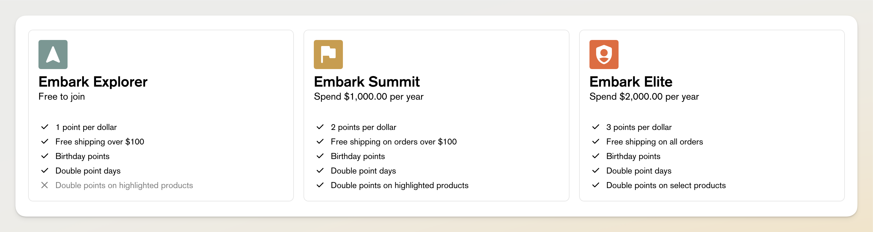Click checkmark beside 1 point per dollar
Image resolution: width=873 pixels, height=232 pixels.
(x=45, y=127)
